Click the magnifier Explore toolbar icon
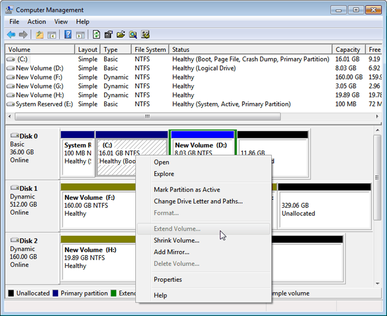 click(133, 34)
